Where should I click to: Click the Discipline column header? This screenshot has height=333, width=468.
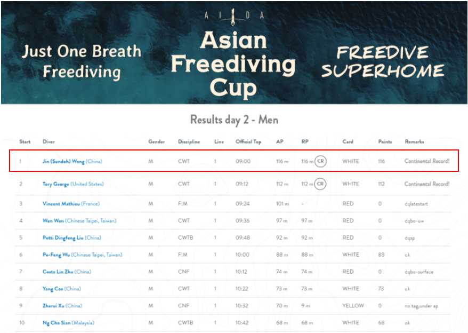tap(189, 142)
